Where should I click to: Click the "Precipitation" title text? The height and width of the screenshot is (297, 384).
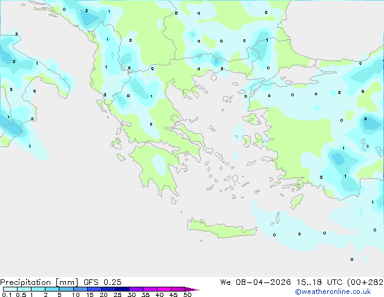coord(25,282)
